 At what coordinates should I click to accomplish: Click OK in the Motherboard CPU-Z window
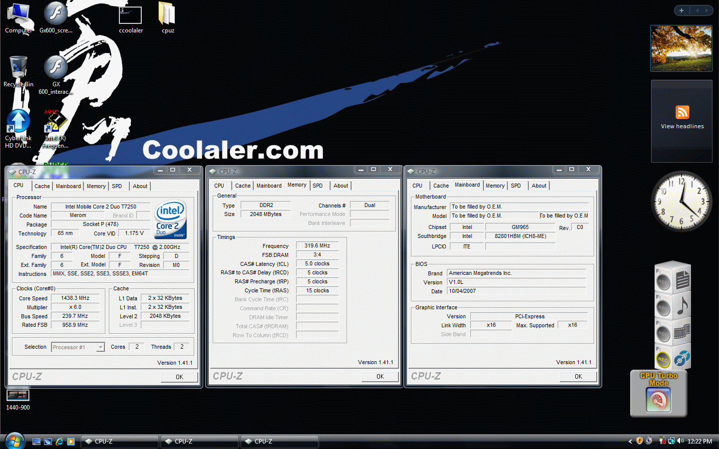coord(578,377)
